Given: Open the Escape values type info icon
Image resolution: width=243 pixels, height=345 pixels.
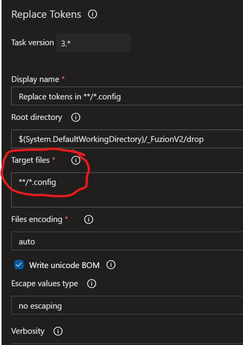Looking at the screenshot, I should (92, 284).
